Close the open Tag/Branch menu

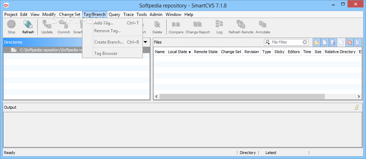95,15
